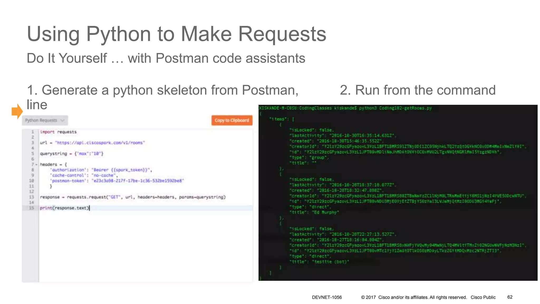
Task: Click the slide title Using Python to Make Requests
Action: (x=176, y=34)
